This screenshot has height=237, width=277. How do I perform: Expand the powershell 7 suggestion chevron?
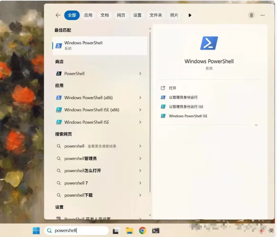pyautogui.click(x=140, y=183)
